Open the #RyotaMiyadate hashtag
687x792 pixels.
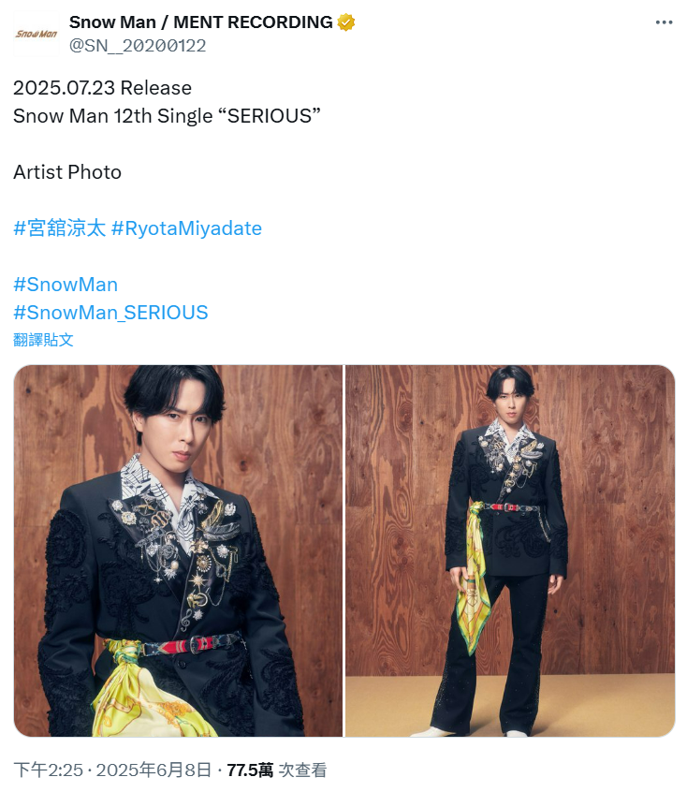[186, 228]
